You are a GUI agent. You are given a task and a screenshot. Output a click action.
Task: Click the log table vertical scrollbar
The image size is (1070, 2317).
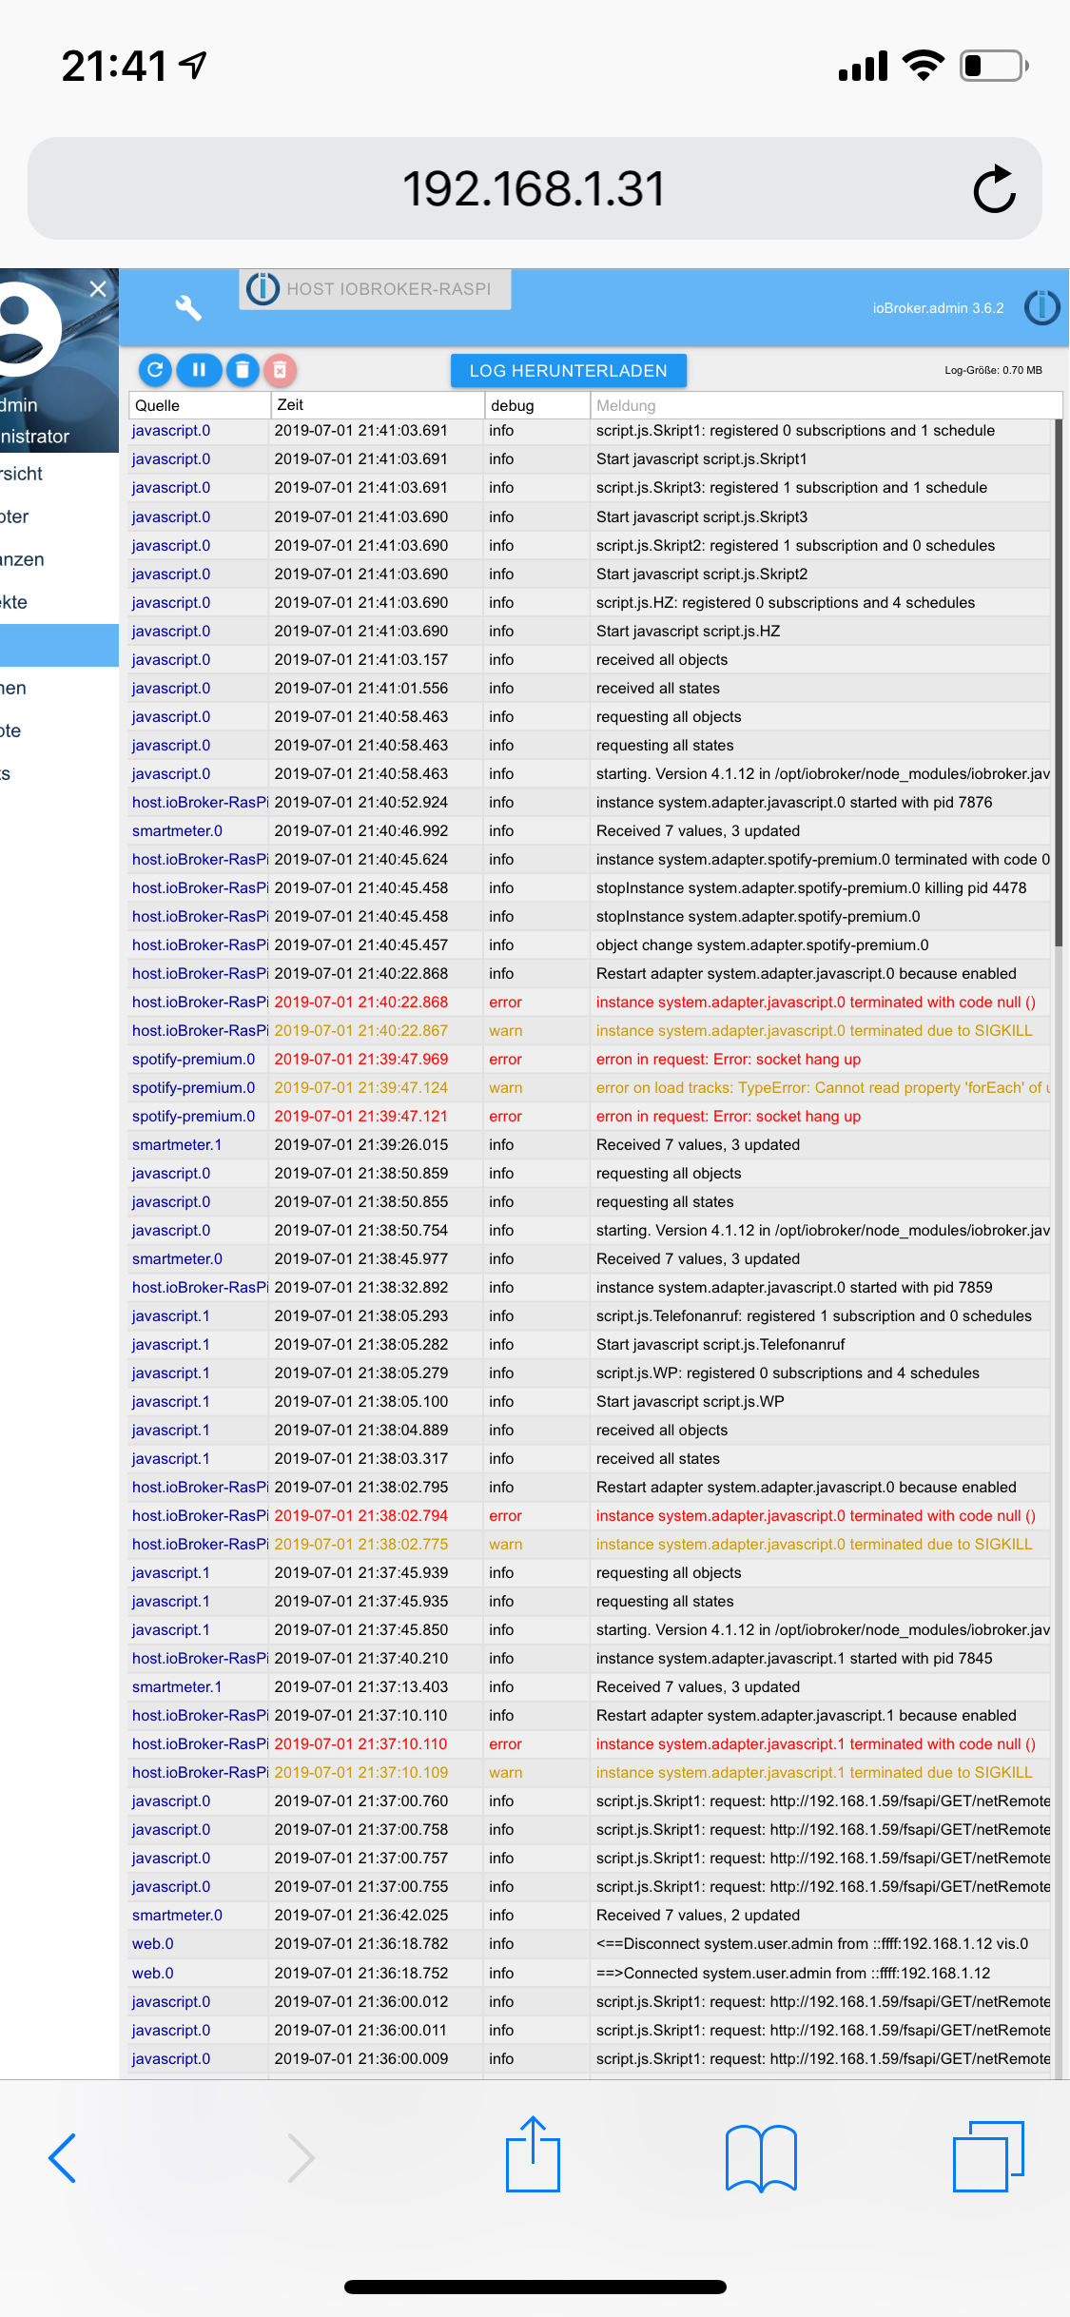(1058, 682)
